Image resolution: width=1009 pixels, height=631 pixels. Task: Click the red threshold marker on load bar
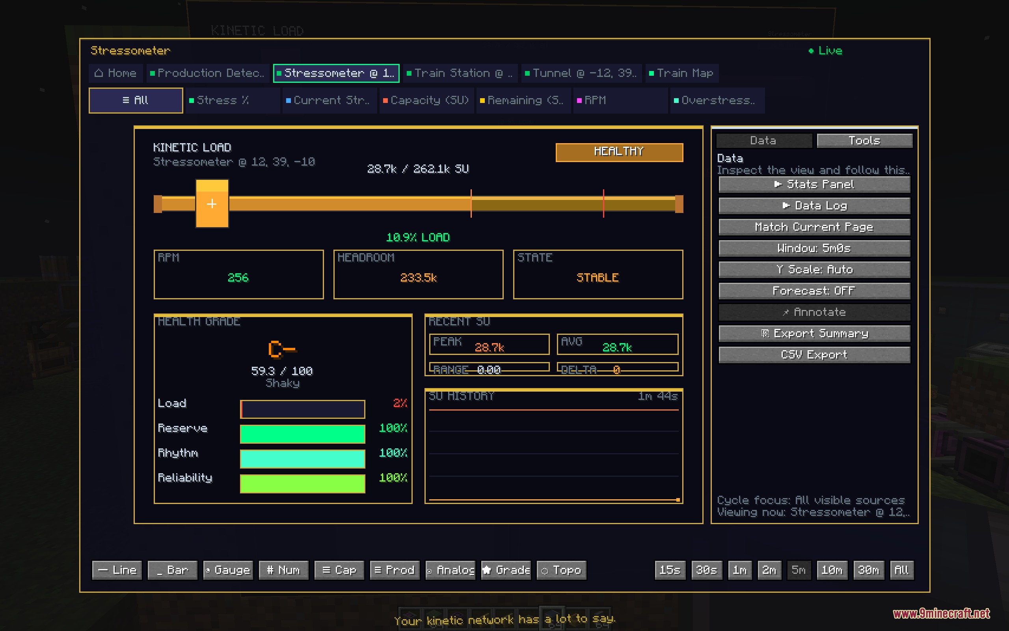[603, 203]
